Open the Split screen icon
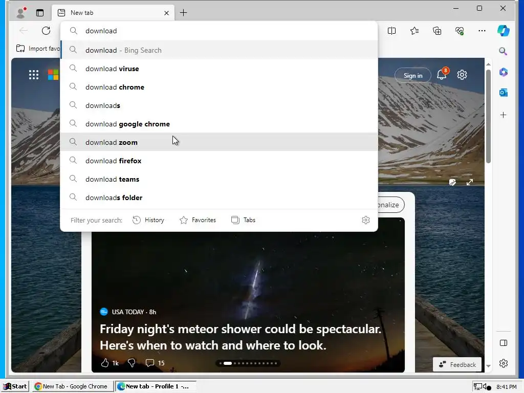Image resolution: width=524 pixels, height=393 pixels. tap(391, 31)
